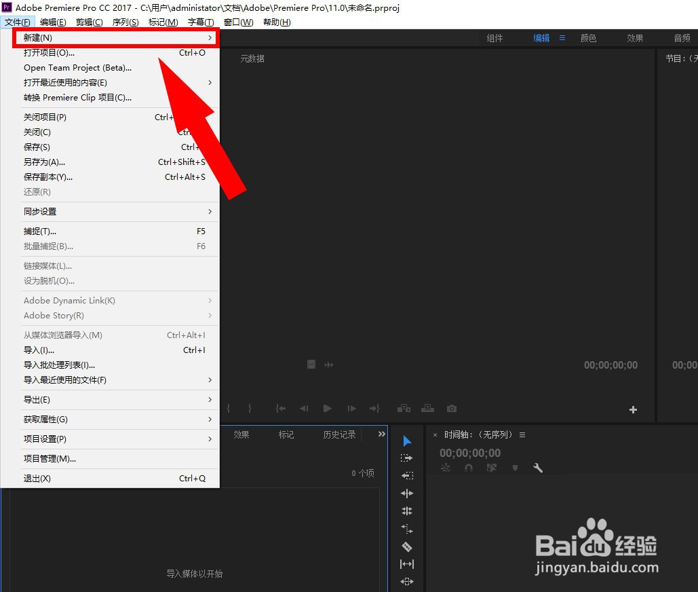Click the Overwrite button in source monitor
Viewport: 698px width, 592px height.
(x=428, y=409)
